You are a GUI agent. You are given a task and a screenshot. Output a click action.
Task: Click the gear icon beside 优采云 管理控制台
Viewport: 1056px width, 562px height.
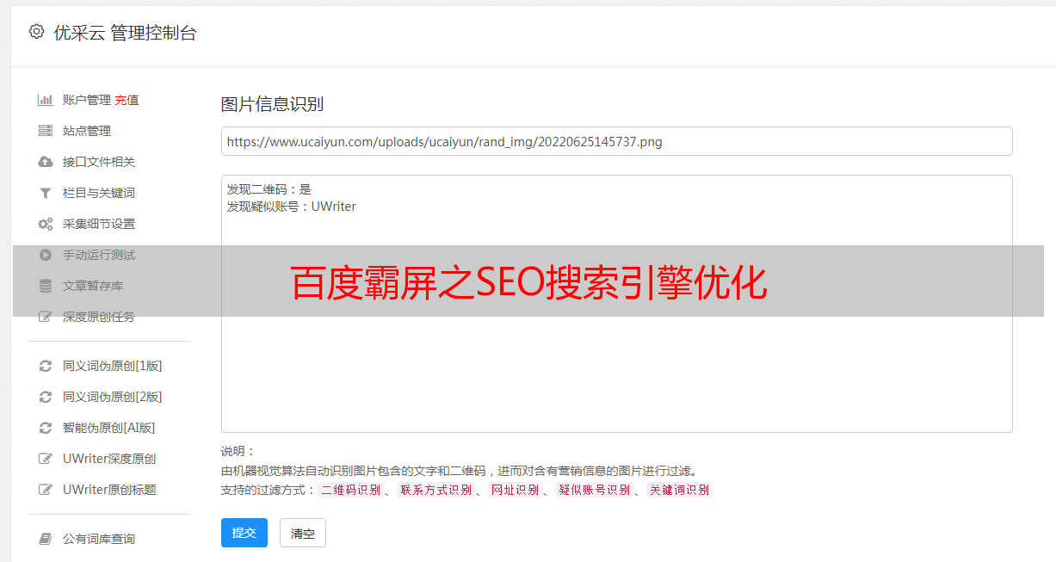pyautogui.click(x=36, y=32)
